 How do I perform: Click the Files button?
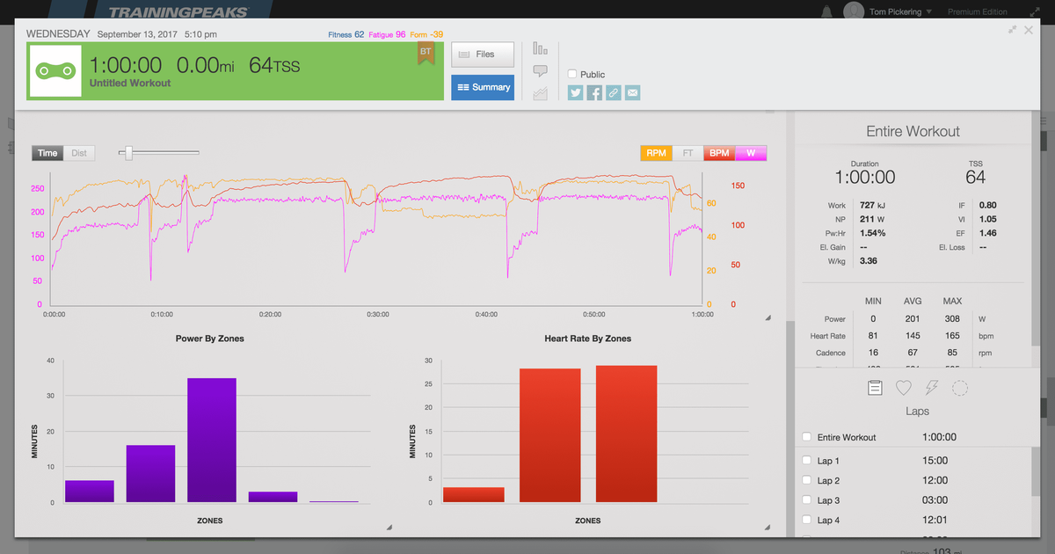(482, 55)
